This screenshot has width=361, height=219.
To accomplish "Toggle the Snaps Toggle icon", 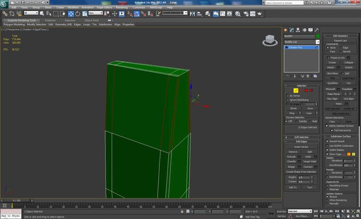I will [x=130, y=14].
